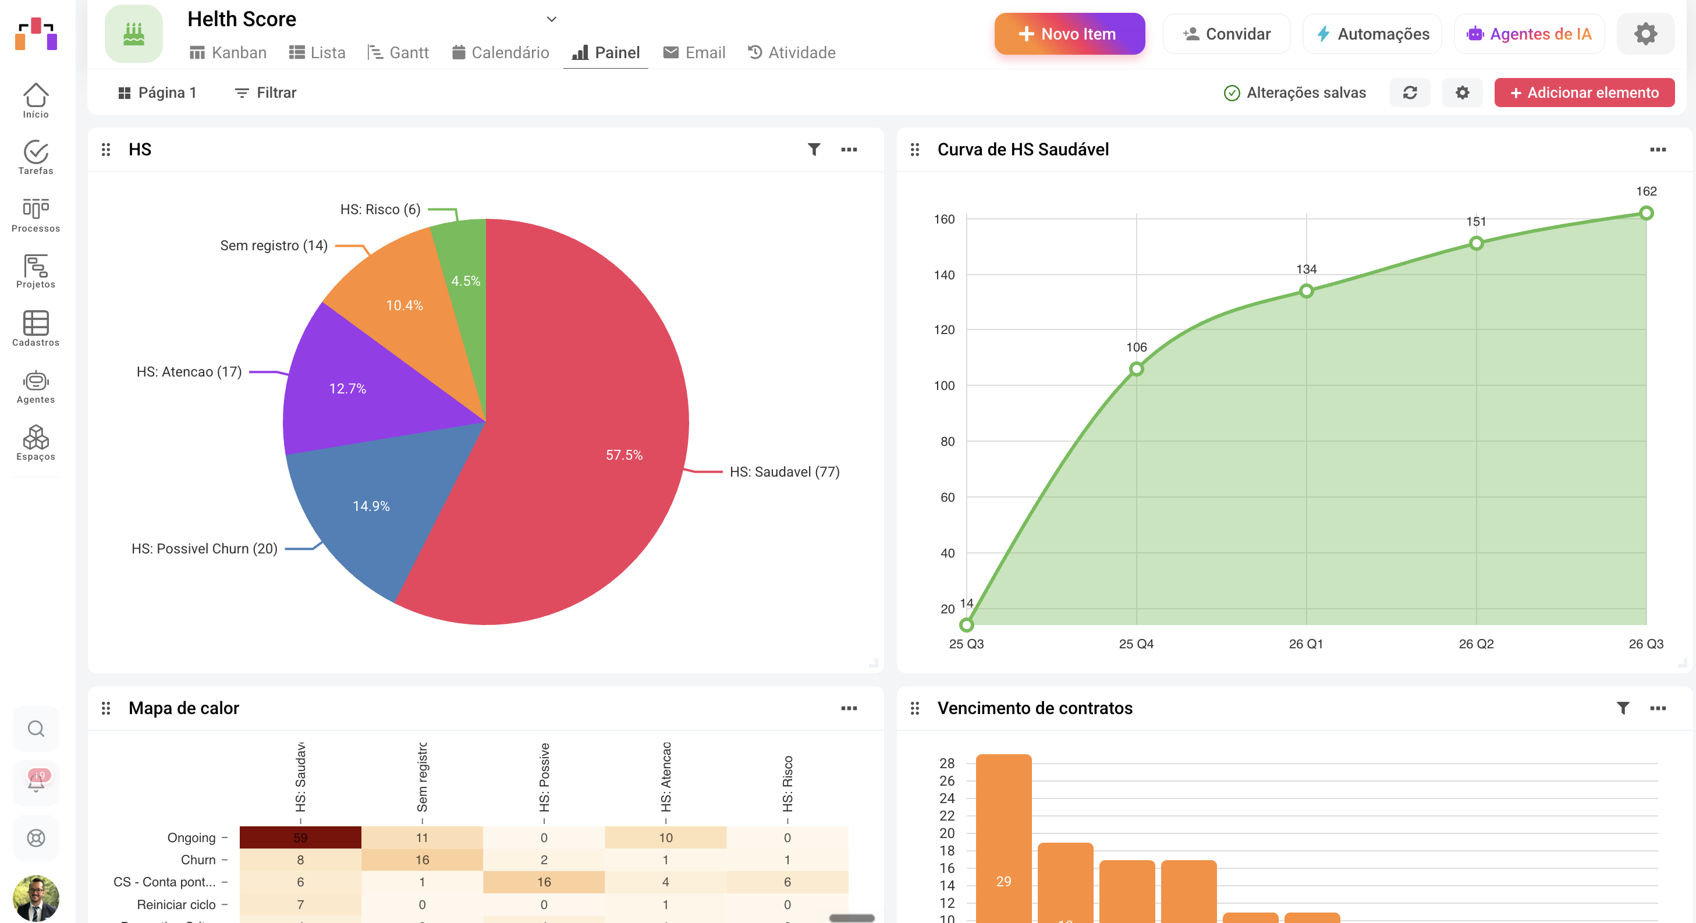Image resolution: width=1696 pixels, height=923 pixels.
Task: Open Curva de HS Saudável three-dot menu
Action: 1657,150
